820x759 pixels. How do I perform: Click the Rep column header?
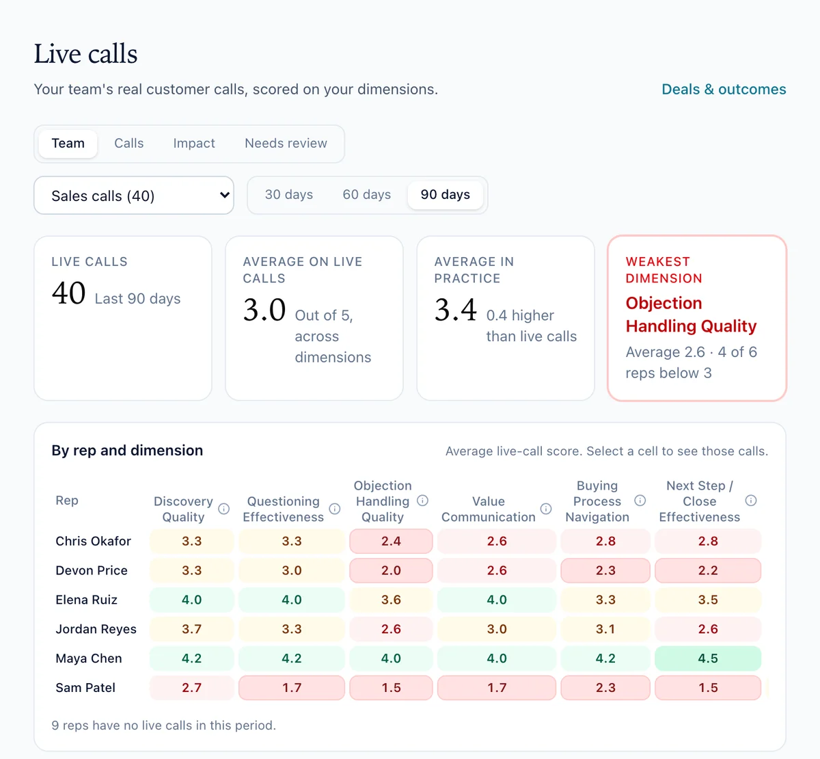pyautogui.click(x=67, y=501)
